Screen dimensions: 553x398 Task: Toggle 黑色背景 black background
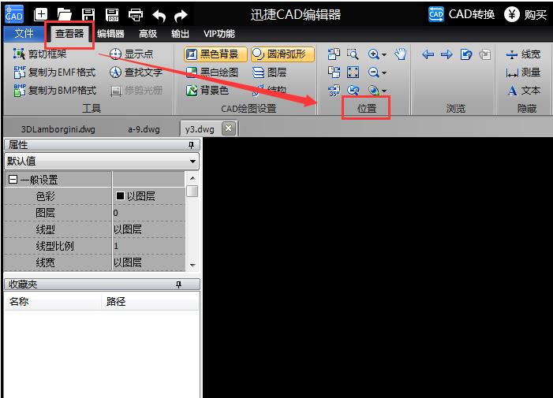pos(215,54)
